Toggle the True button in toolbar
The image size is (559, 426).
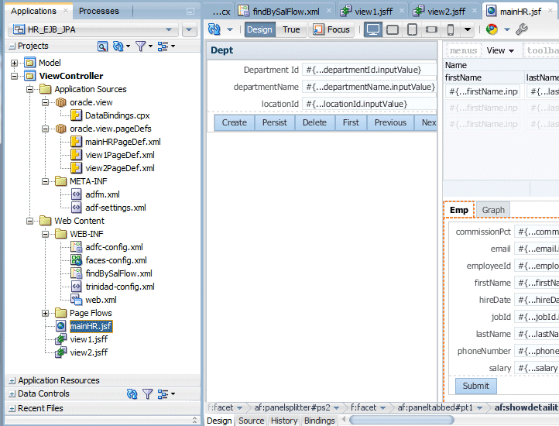(x=291, y=29)
